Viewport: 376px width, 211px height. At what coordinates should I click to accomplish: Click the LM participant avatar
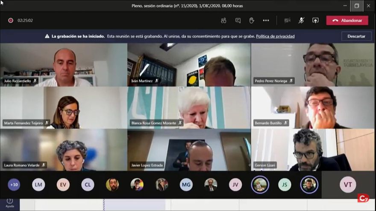click(x=38, y=185)
